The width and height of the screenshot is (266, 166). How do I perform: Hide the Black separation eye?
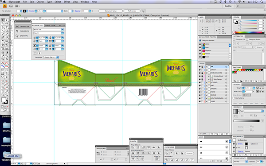(200, 57)
